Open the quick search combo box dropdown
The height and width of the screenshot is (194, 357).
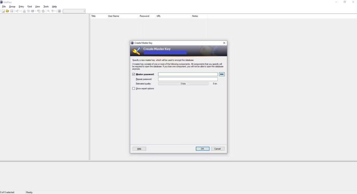[84, 11]
